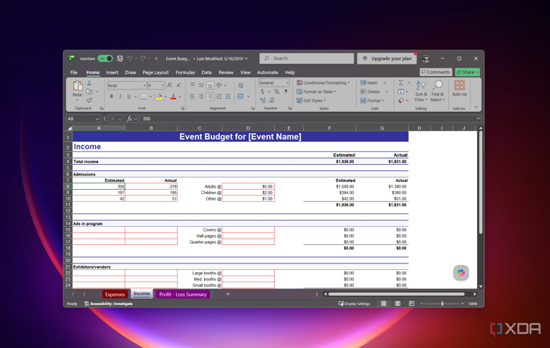Adjust the zoom slider in status bar
This screenshot has width=550, height=348.
point(442,304)
